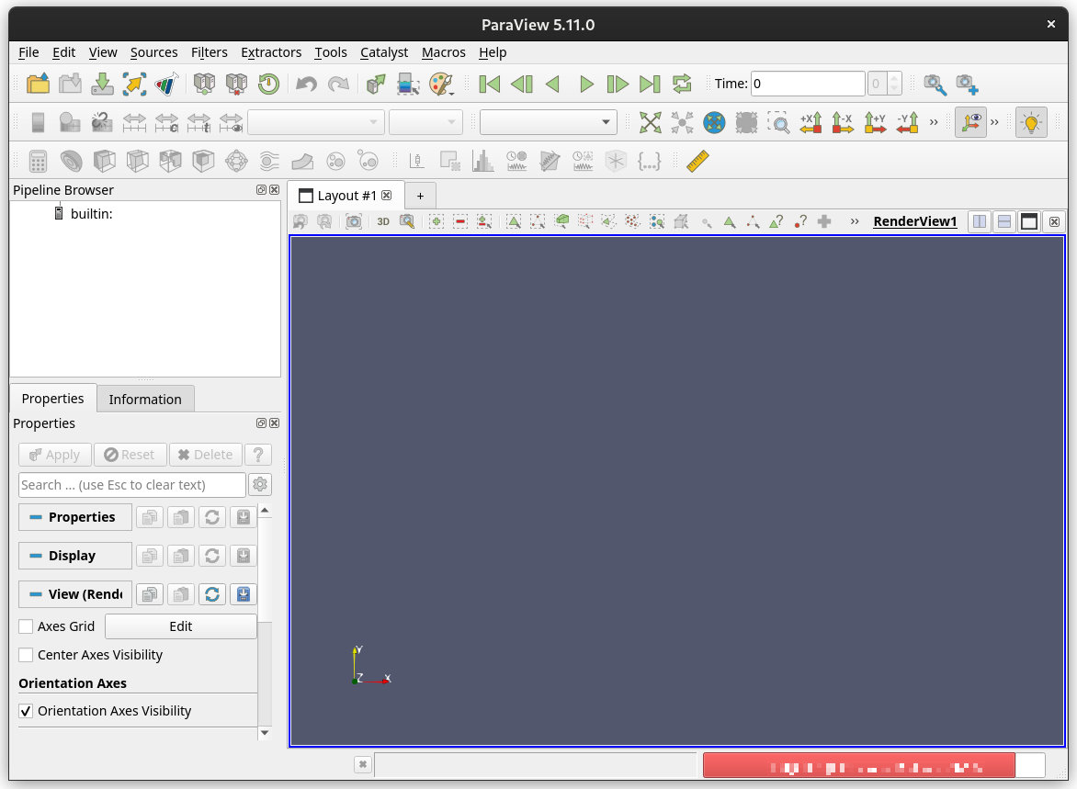Collapse the View (Render View) section

74,594
